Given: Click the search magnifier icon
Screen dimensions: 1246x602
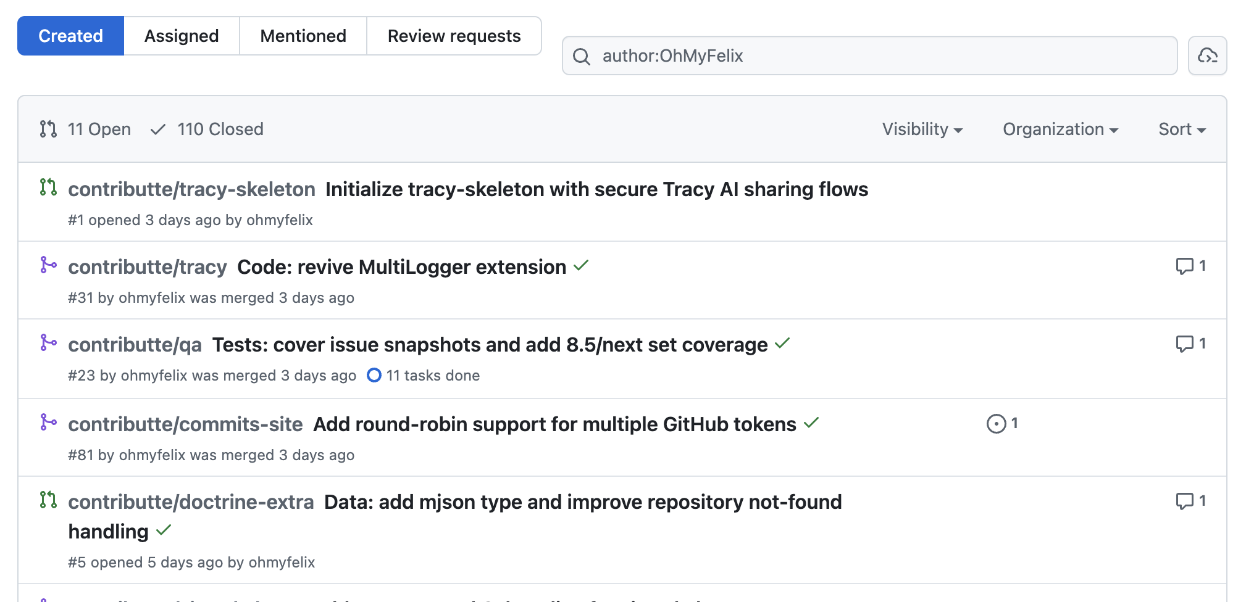Looking at the screenshot, I should point(582,56).
